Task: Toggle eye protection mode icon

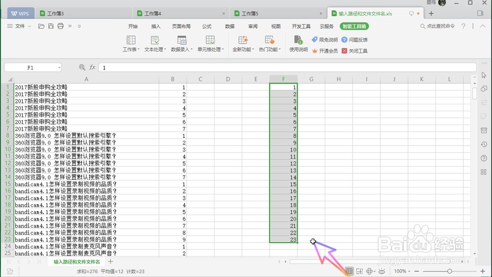Action: point(382,271)
